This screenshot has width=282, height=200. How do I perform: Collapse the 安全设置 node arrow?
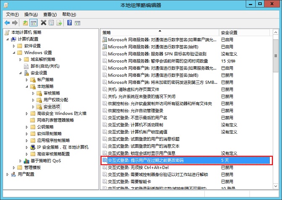point(21,73)
